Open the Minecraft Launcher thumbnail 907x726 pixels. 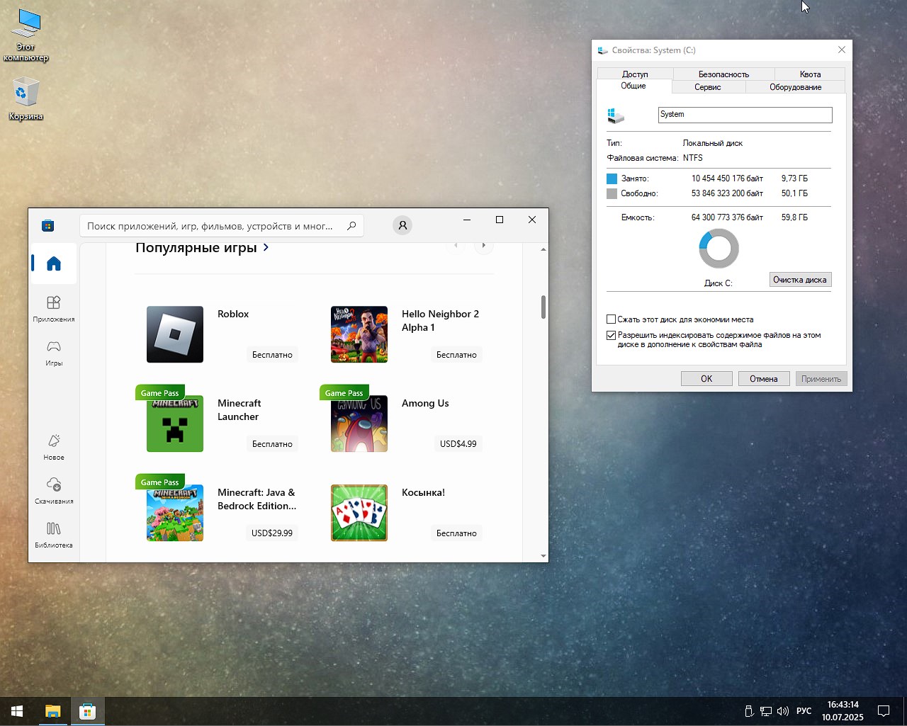point(175,424)
